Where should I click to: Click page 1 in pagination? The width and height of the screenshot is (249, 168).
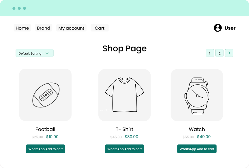coord(210,53)
